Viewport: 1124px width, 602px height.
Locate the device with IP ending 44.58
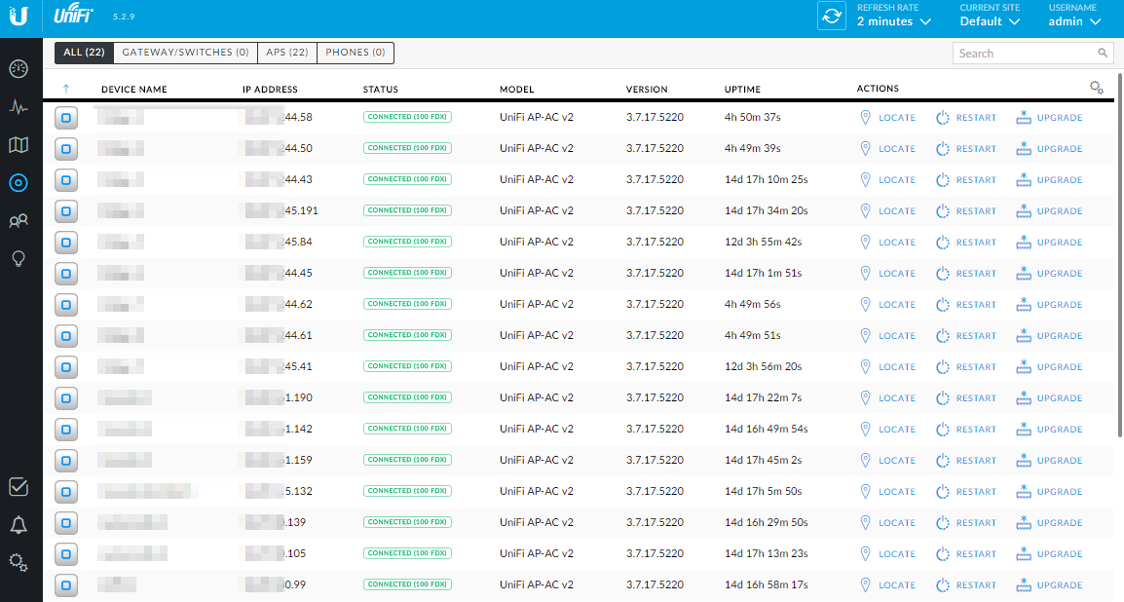(887, 118)
